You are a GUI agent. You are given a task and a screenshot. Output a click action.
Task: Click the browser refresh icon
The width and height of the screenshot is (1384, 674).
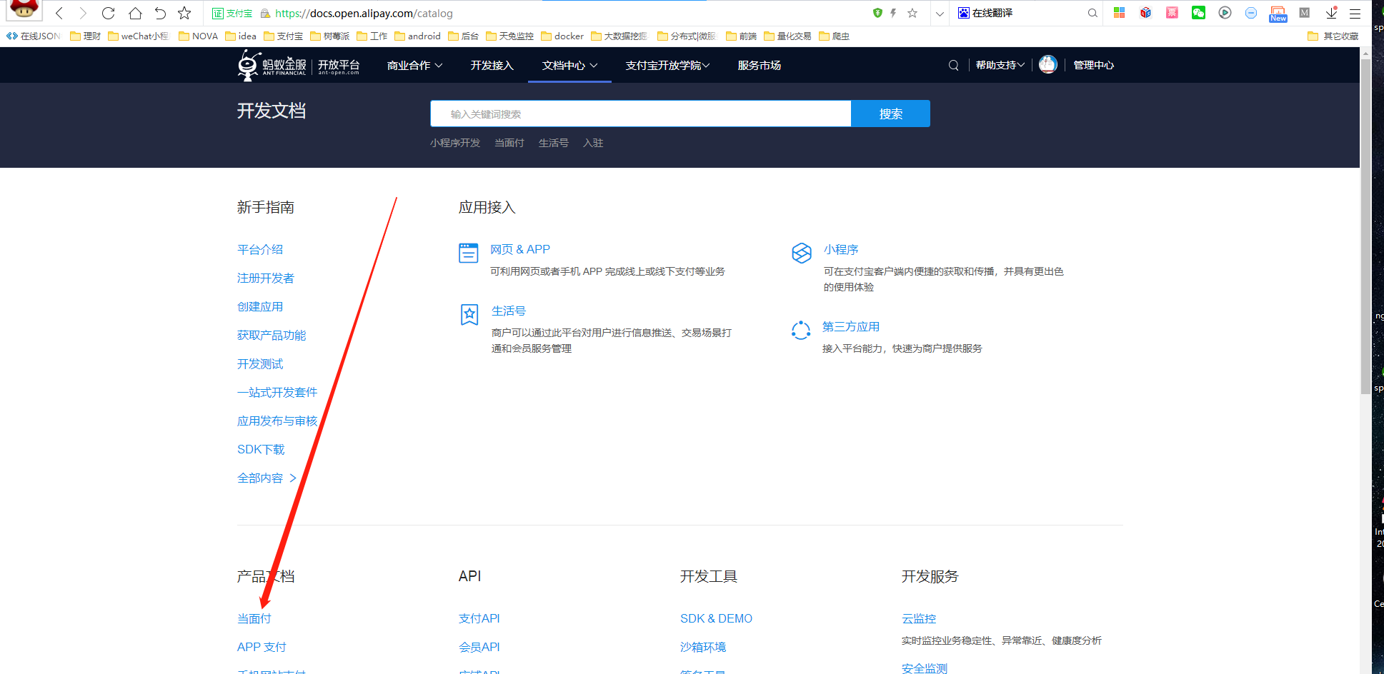coord(108,13)
